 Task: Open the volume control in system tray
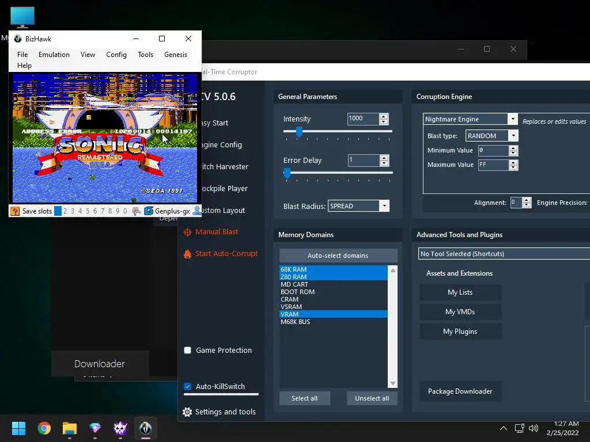pos(533,428)
